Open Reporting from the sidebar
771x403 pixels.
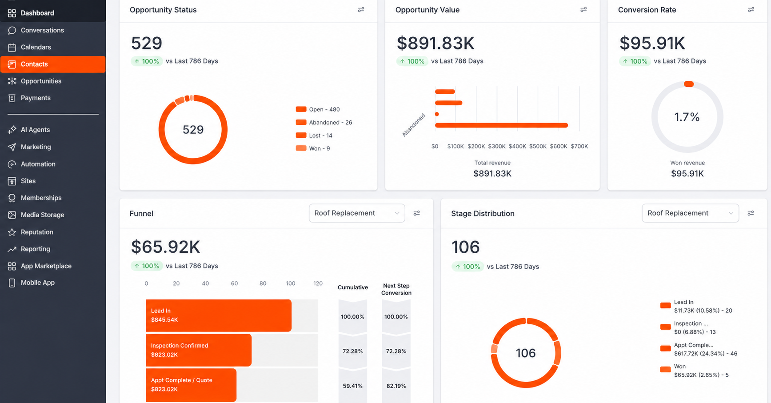[x=53, y=249]
